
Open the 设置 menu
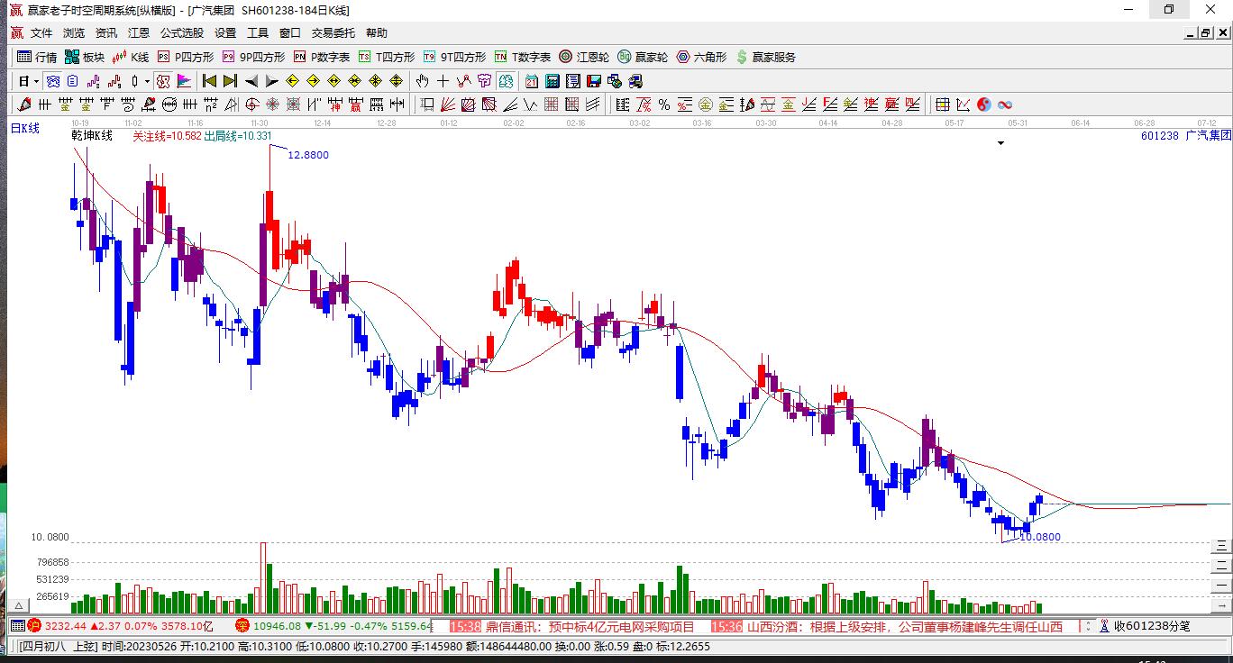tap(225, 33)
